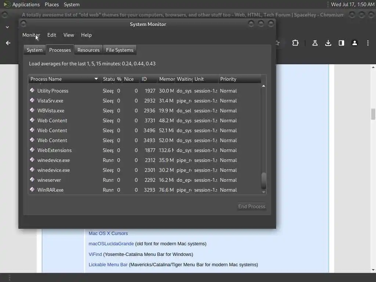Open the Lickable Menu Bar link

coord(108,264)
